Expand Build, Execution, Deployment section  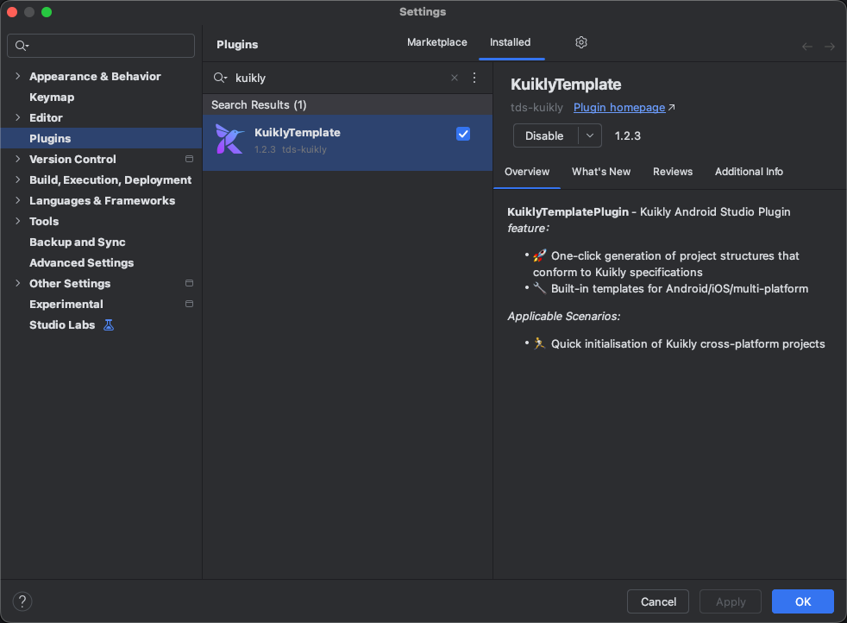click(18, 179)
